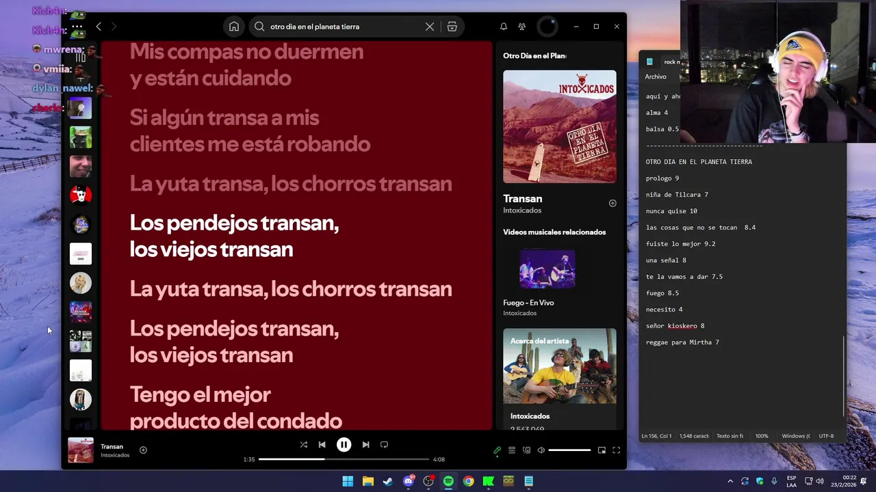Open the 'Otro Día en el Plan' panel header link
This screenshot has width=876, height=492.
(534, 56)
